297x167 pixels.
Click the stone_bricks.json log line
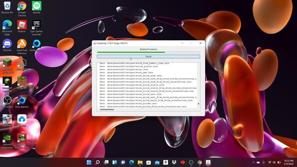point(128,103)
